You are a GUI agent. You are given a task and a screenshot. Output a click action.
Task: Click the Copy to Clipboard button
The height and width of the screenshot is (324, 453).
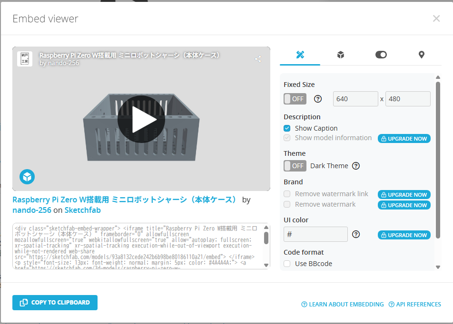(x=55, y=303)
